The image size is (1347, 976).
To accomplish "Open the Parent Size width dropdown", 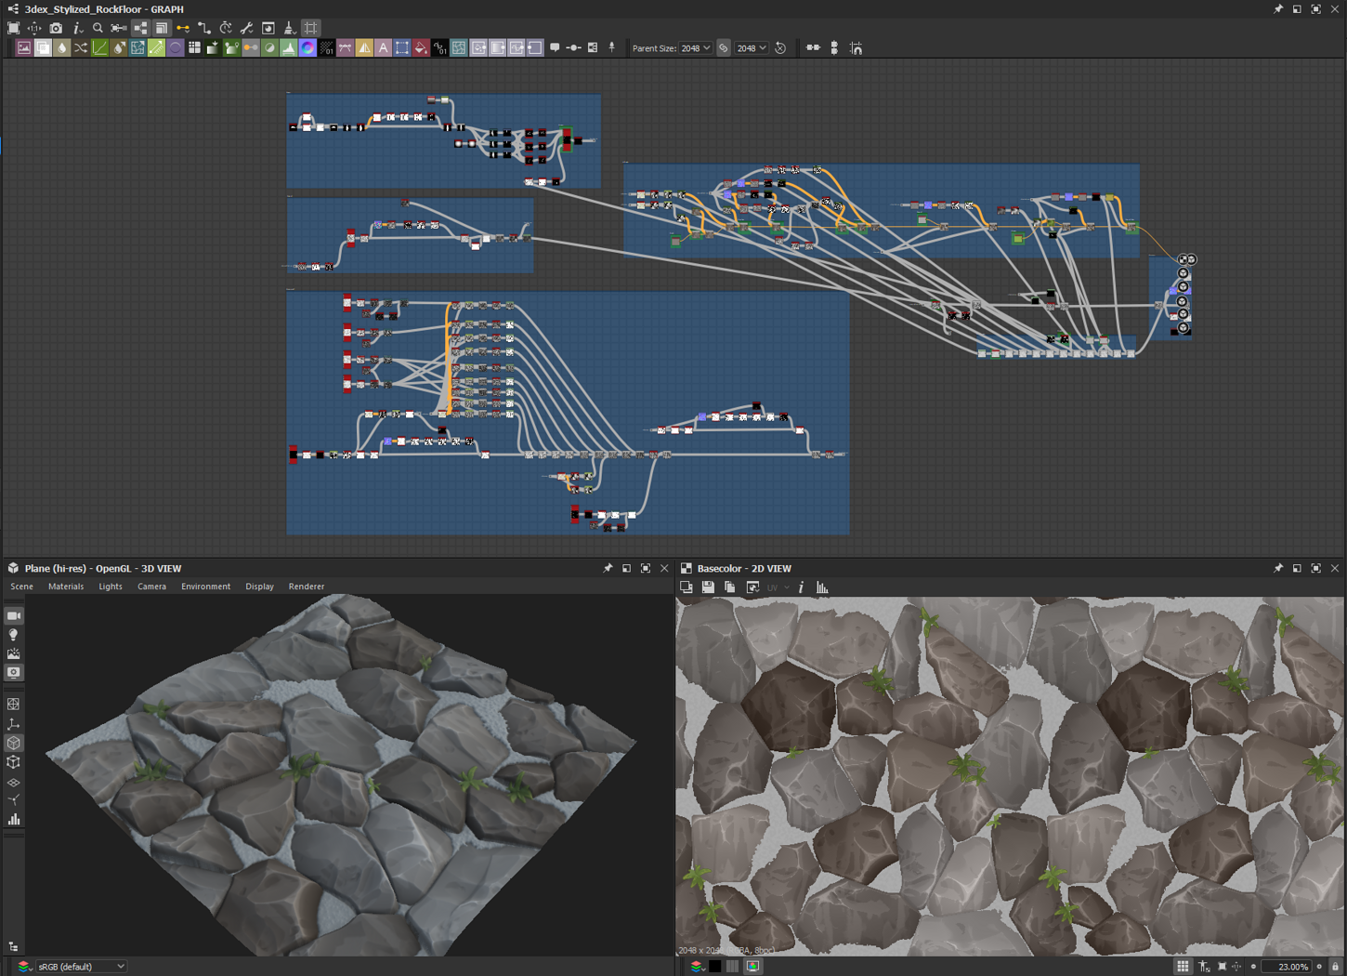I will 696,48.
